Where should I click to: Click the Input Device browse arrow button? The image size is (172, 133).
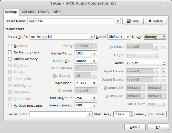click(x=164, y=71)
